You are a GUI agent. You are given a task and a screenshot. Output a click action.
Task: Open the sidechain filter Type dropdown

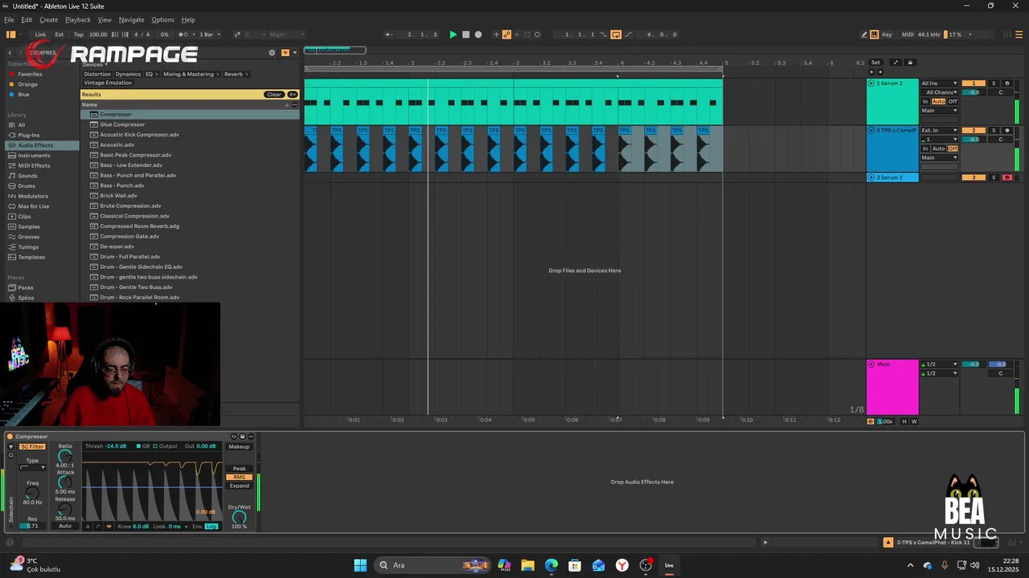point(32,467)
